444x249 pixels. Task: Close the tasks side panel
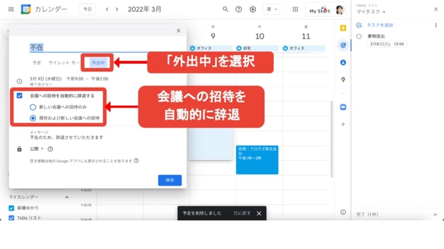436,10
